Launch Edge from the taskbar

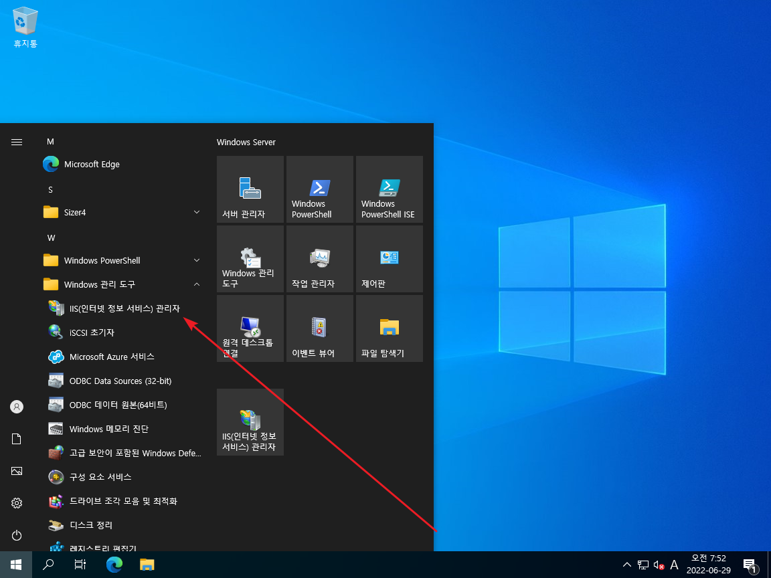[114, 565]
